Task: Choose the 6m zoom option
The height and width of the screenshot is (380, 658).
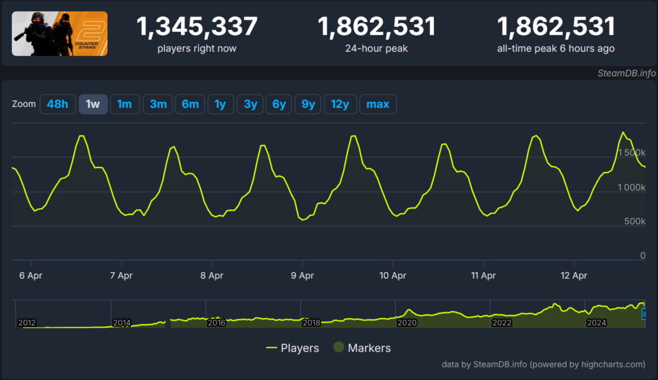Action: pos(190,104)
